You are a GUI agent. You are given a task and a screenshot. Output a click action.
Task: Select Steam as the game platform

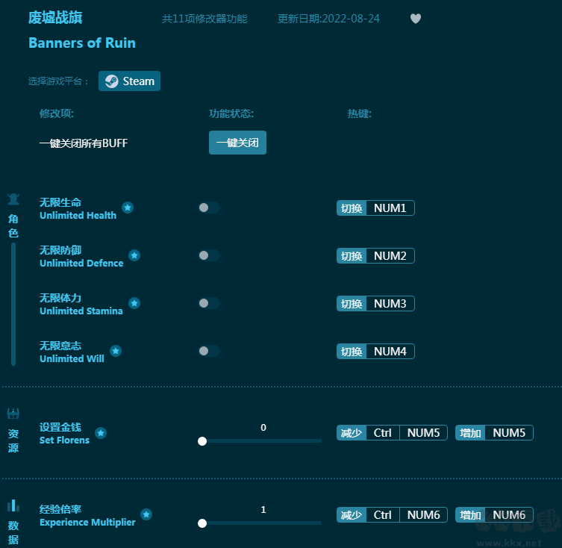pyautogui.click(x=130, y=81)
